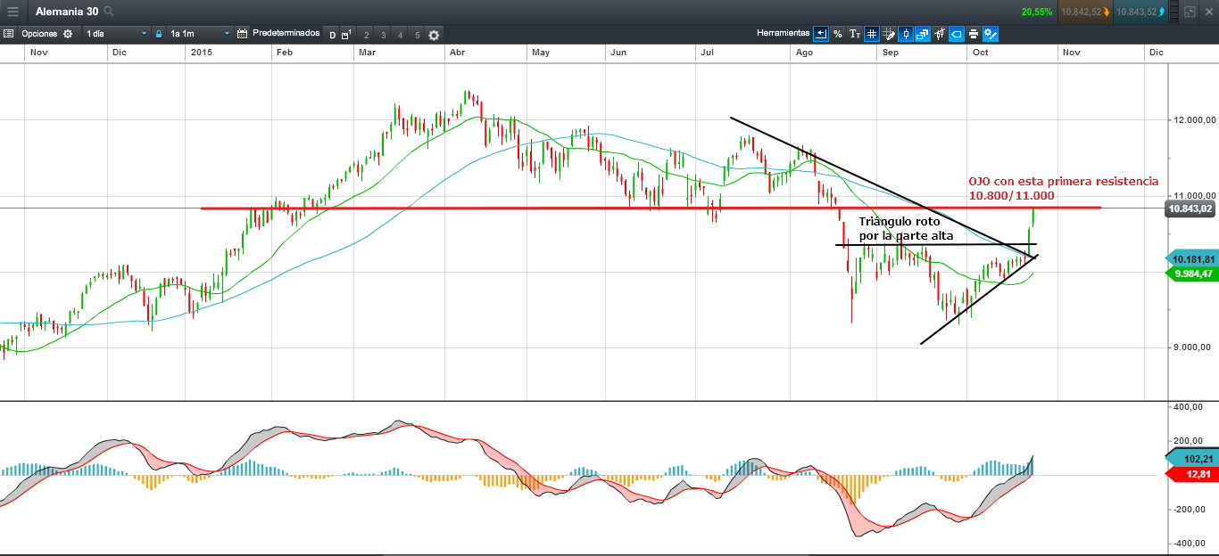Select saved template 5
1219x556 pixels.
click(x=417, y=35)
